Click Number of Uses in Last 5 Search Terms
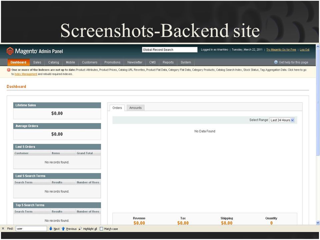 (x=88, y=182)
